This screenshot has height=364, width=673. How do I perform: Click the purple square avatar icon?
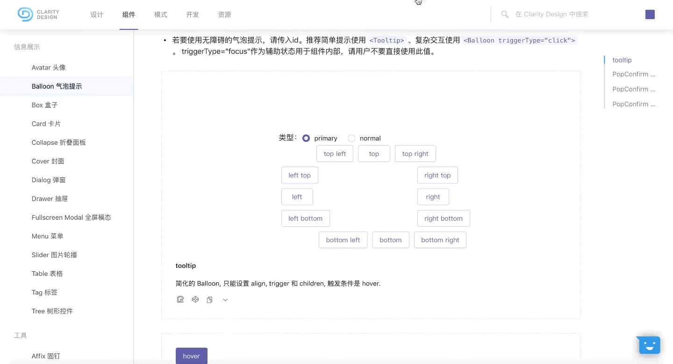pos(650,14)
